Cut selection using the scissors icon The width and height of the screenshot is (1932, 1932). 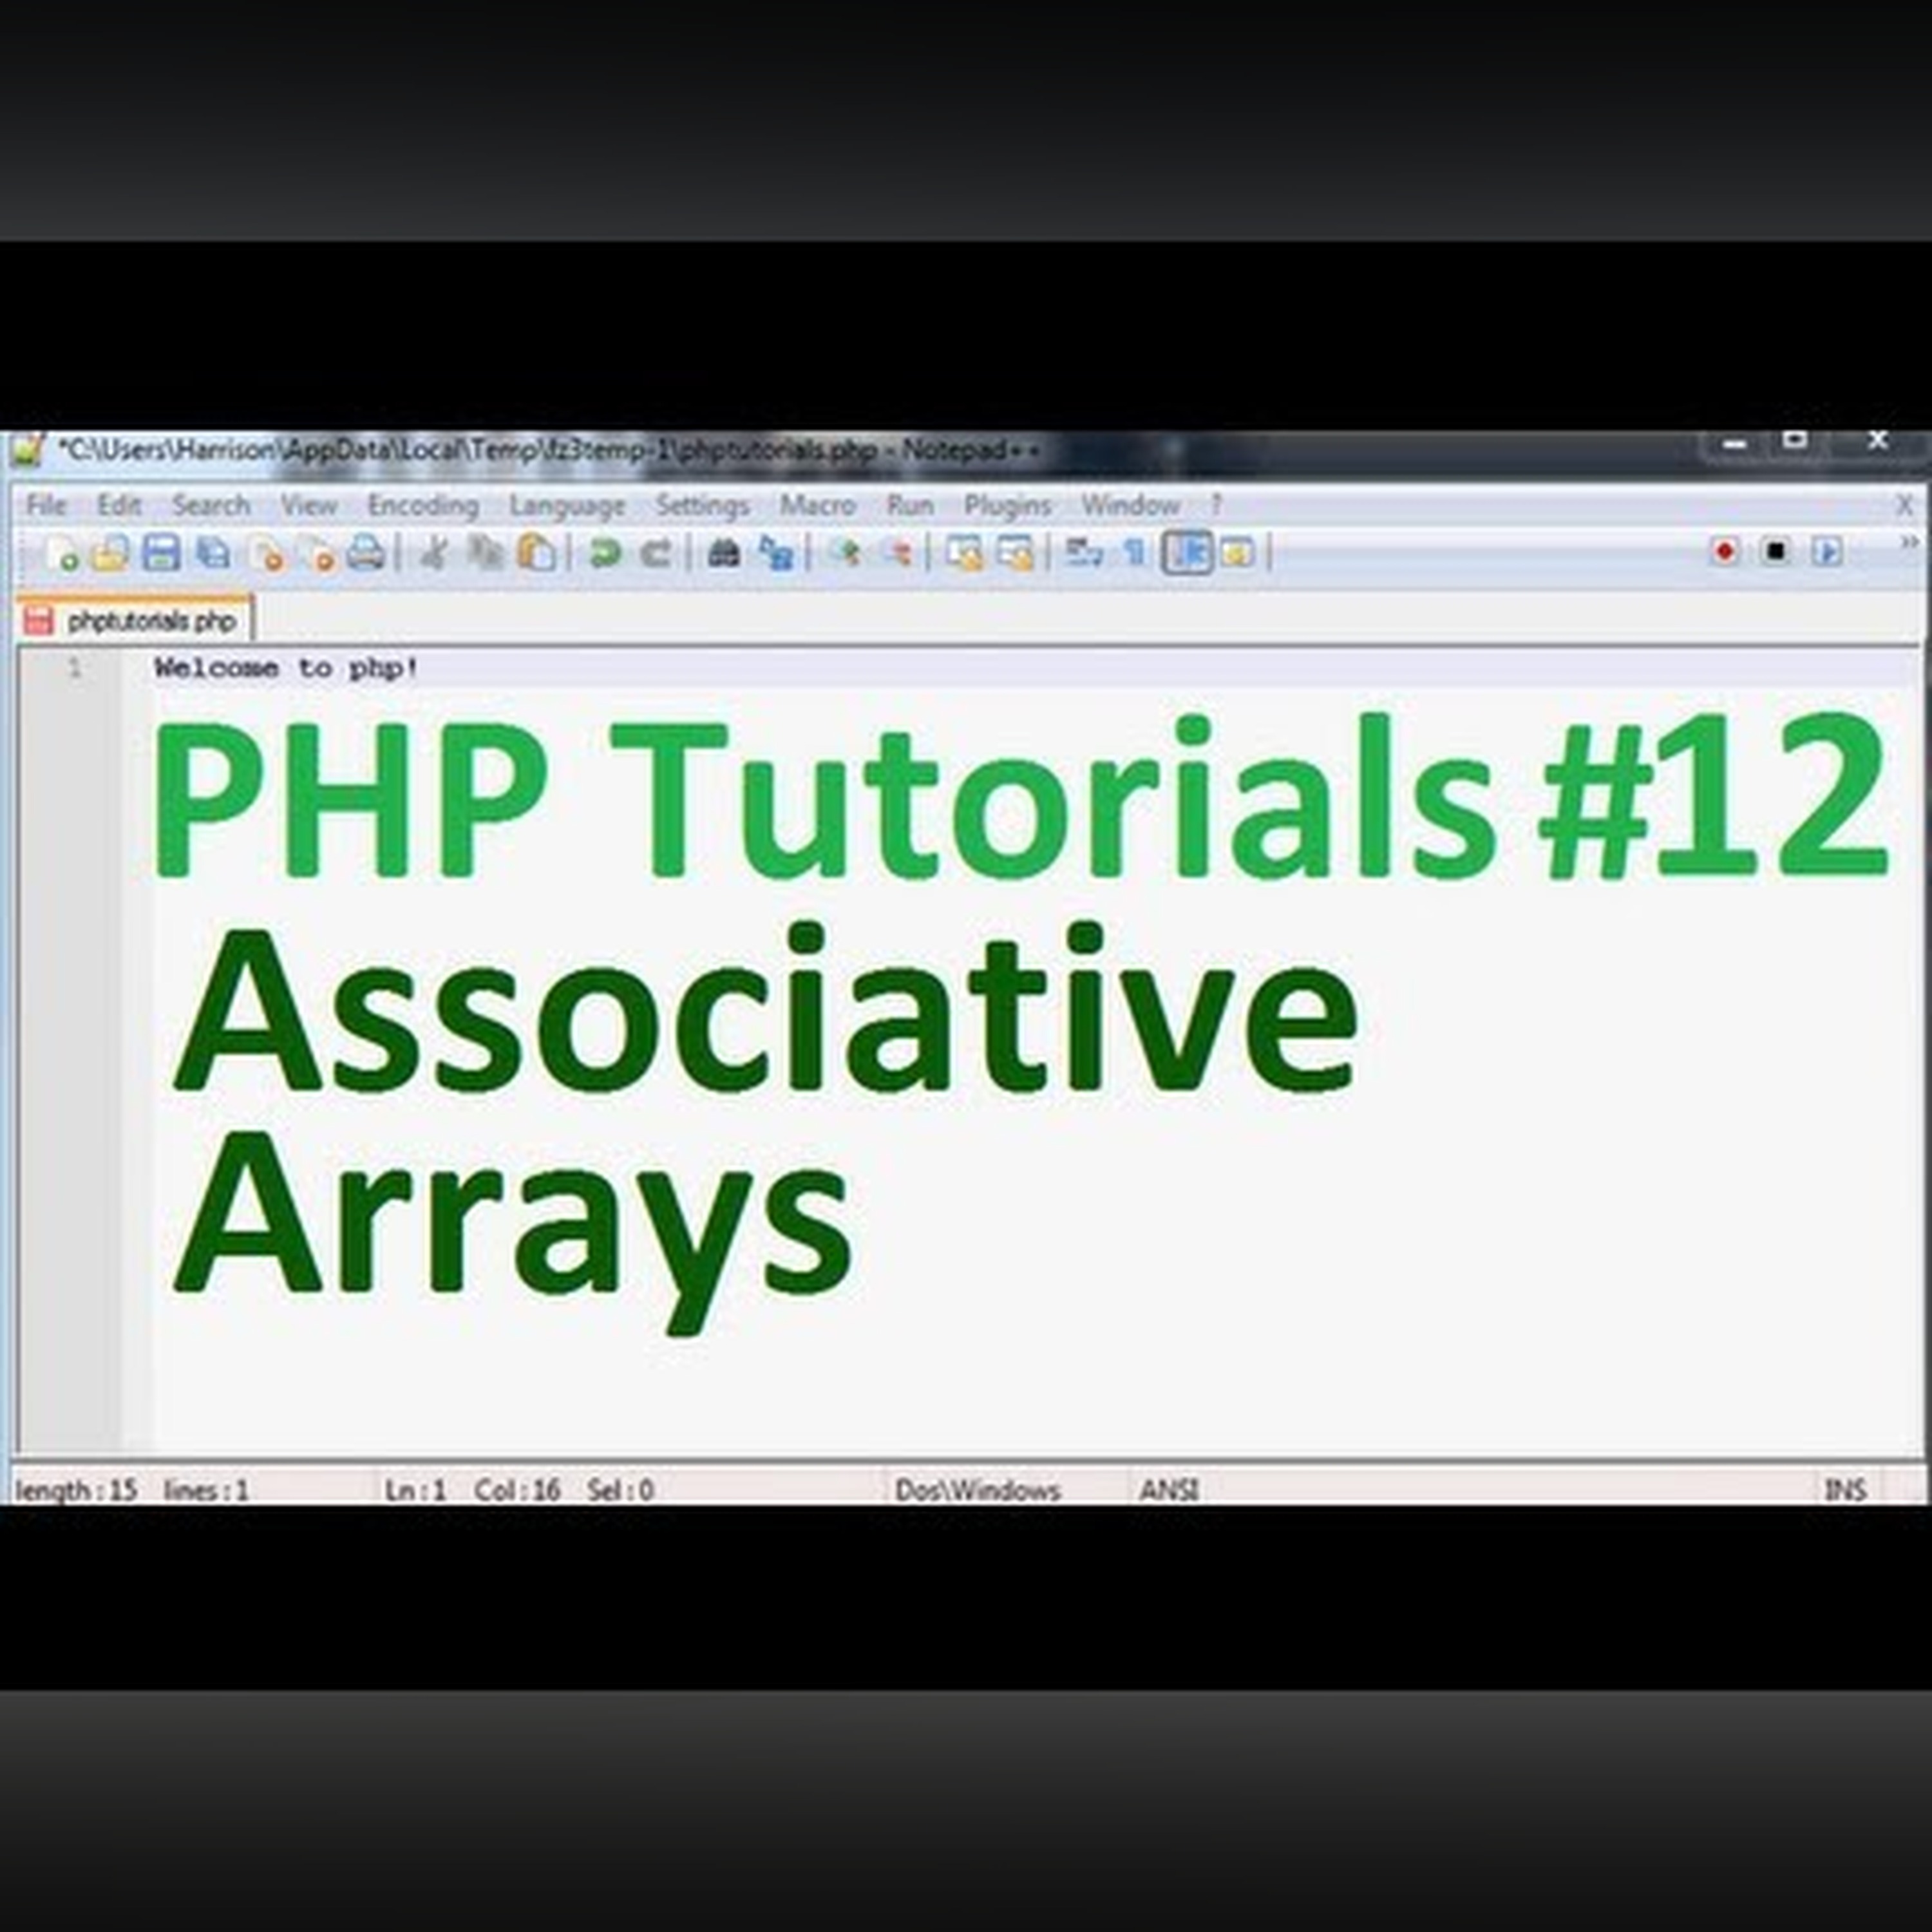tap(433, 553)
